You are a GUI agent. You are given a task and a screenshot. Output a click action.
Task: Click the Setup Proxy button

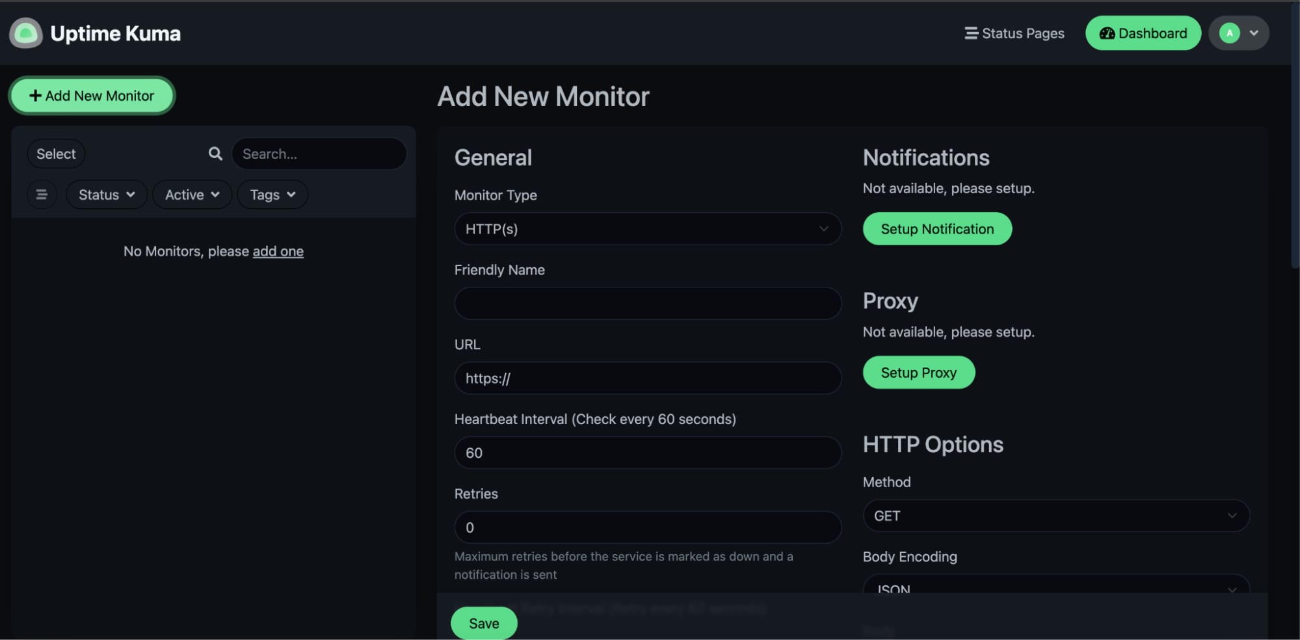918,372
